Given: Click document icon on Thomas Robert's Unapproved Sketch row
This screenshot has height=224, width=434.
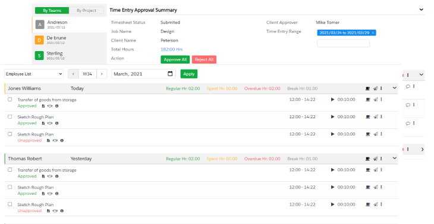Looking at the screenshot, I should [48, 211].
